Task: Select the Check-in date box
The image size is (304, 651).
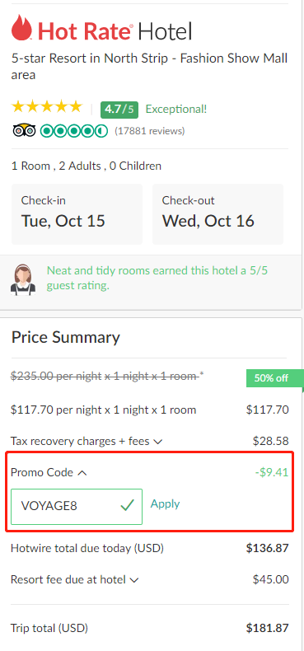Action: coord(77,214)
